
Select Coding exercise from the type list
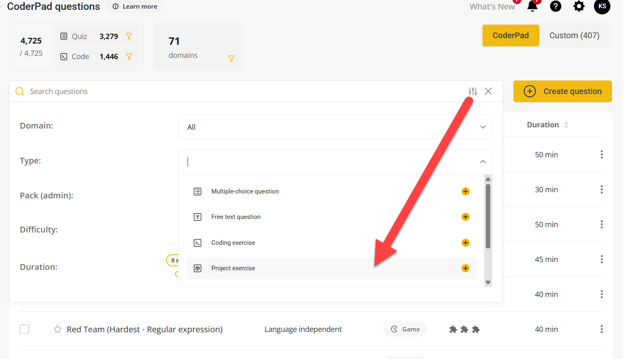pyautogui.click(x=233, y=243)
